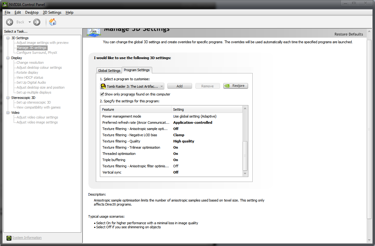Open the Home icon in toolbar
375x246 pixels.
click(x=53, y=22)
